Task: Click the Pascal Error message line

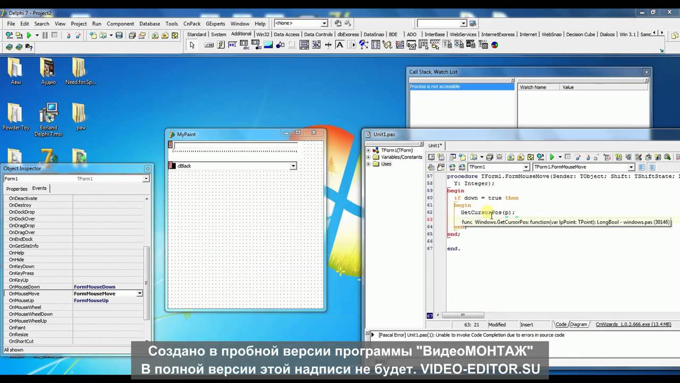Action: click(471, 335)
